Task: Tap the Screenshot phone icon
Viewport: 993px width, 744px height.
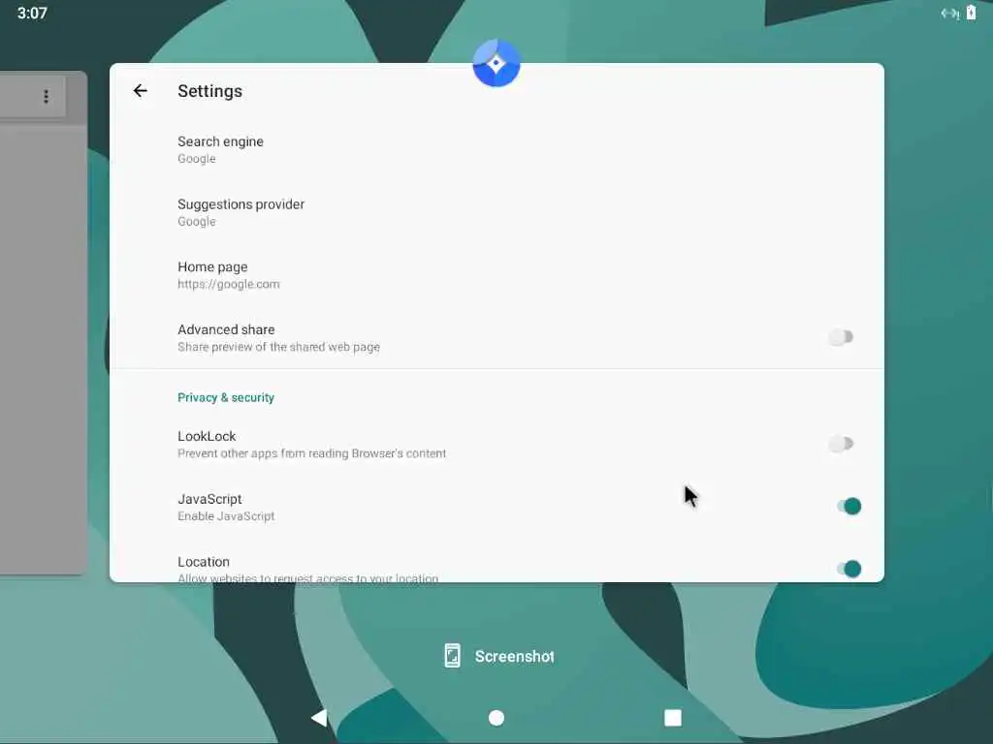Action: (x=452, y=656)
